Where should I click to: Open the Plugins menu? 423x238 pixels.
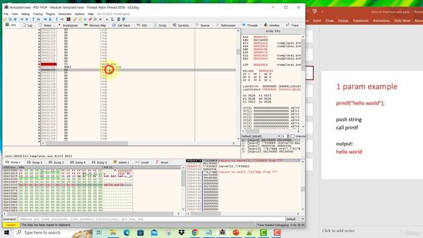pyautogui.click(x=50, y=14)
